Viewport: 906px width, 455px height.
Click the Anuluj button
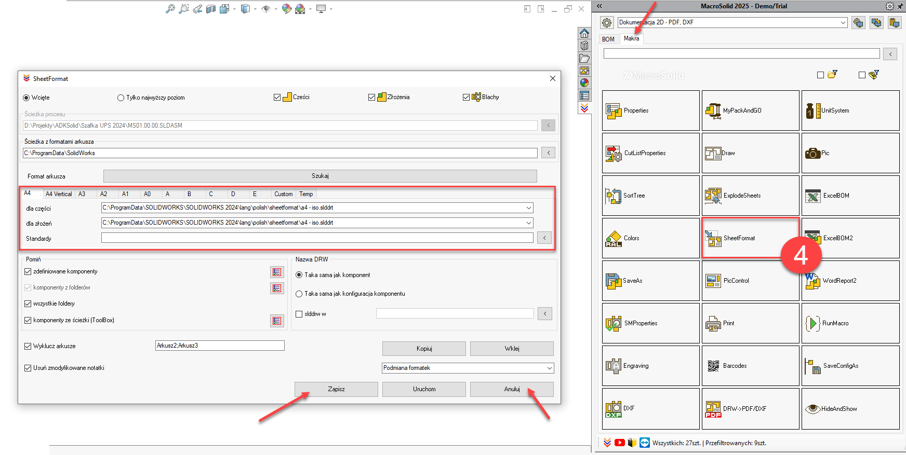tap(512, 389)
